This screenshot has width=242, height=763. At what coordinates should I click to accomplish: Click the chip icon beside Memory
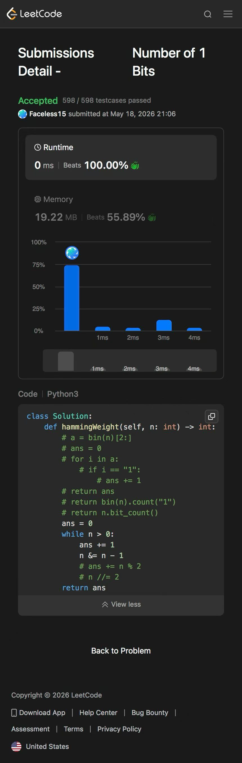point(37,199)
